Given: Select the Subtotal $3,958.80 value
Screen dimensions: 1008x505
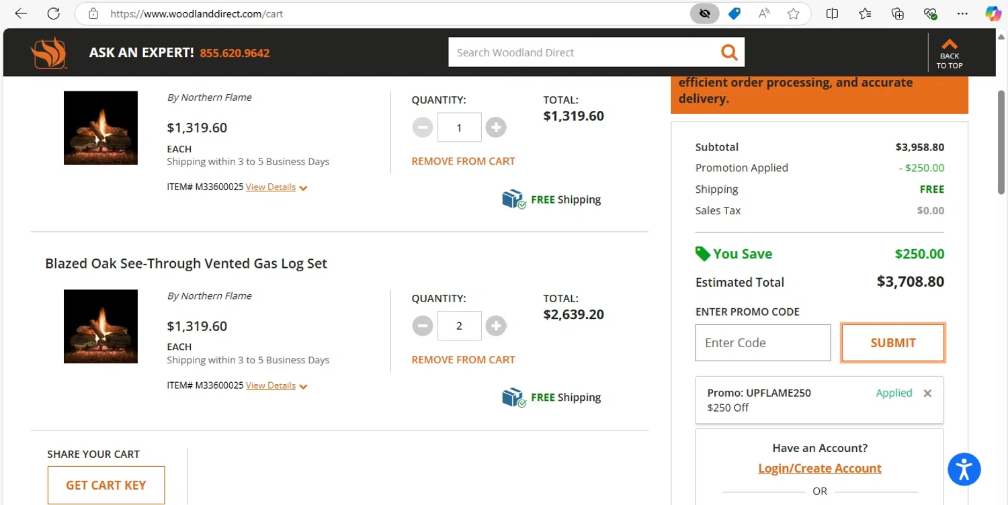Looking at the screenshot, I should coord(920,147).
